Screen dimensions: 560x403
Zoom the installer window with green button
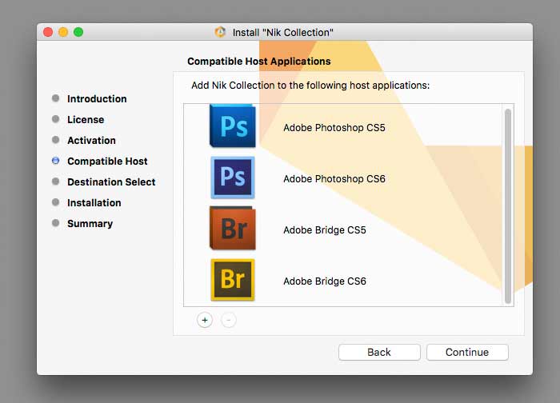tap(78, 32)
